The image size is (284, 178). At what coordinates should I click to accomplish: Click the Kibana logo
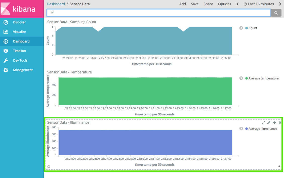(22, 9)
